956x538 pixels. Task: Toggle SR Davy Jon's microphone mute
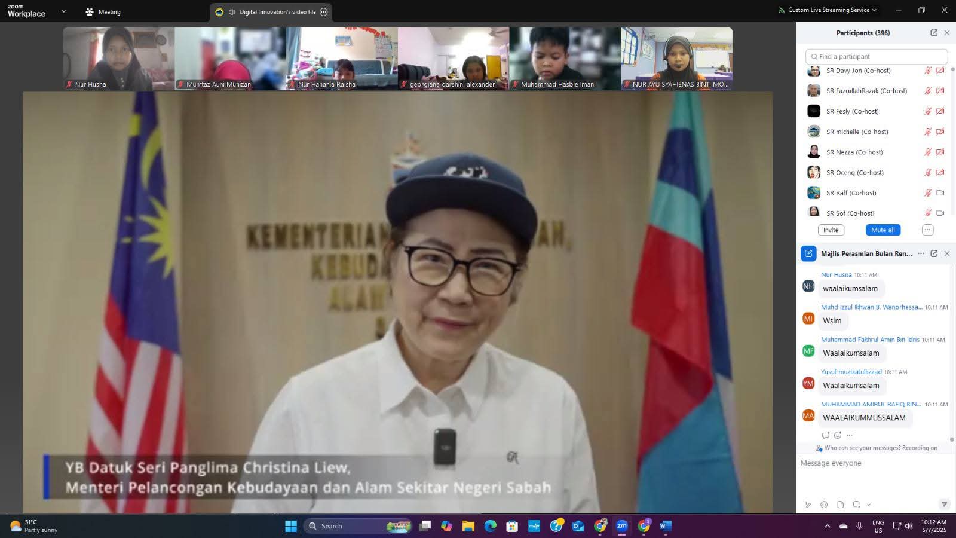pyautogui.click(x=928, y=71)
